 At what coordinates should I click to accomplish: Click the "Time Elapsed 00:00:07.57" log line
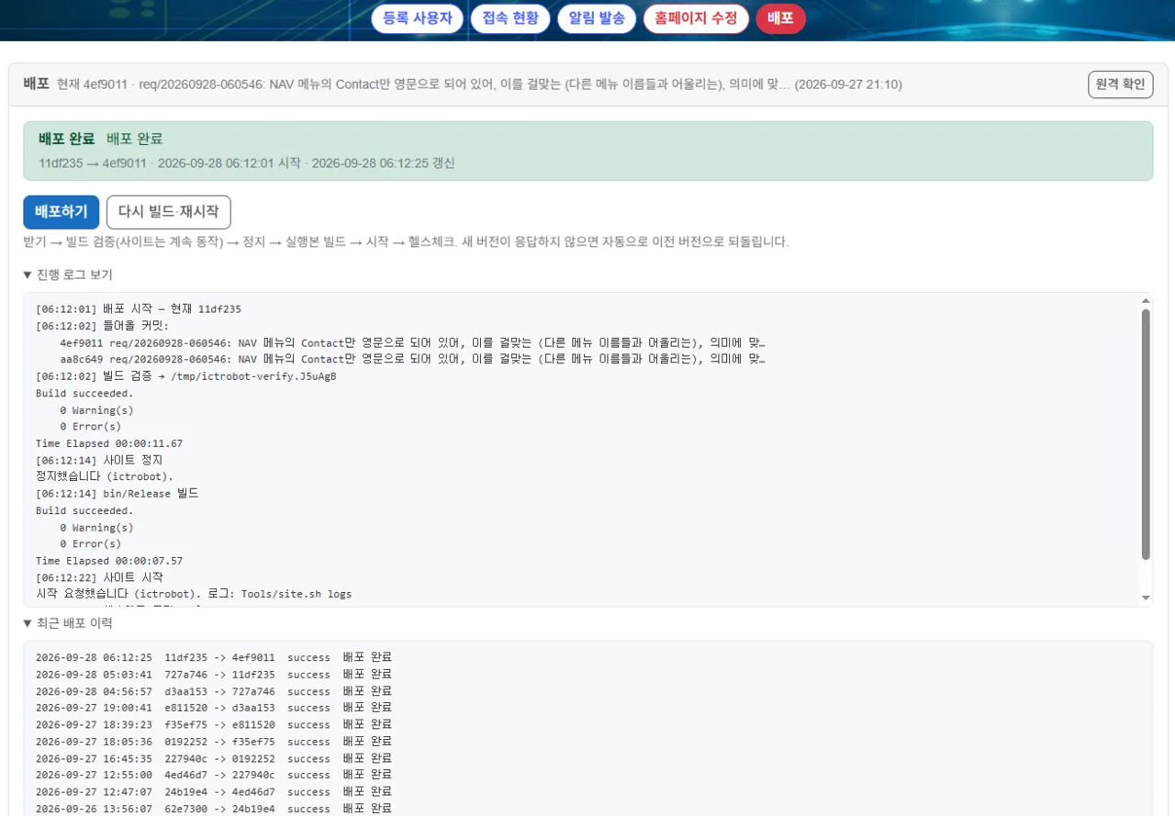pyautogui.click(x=109, y=561)
